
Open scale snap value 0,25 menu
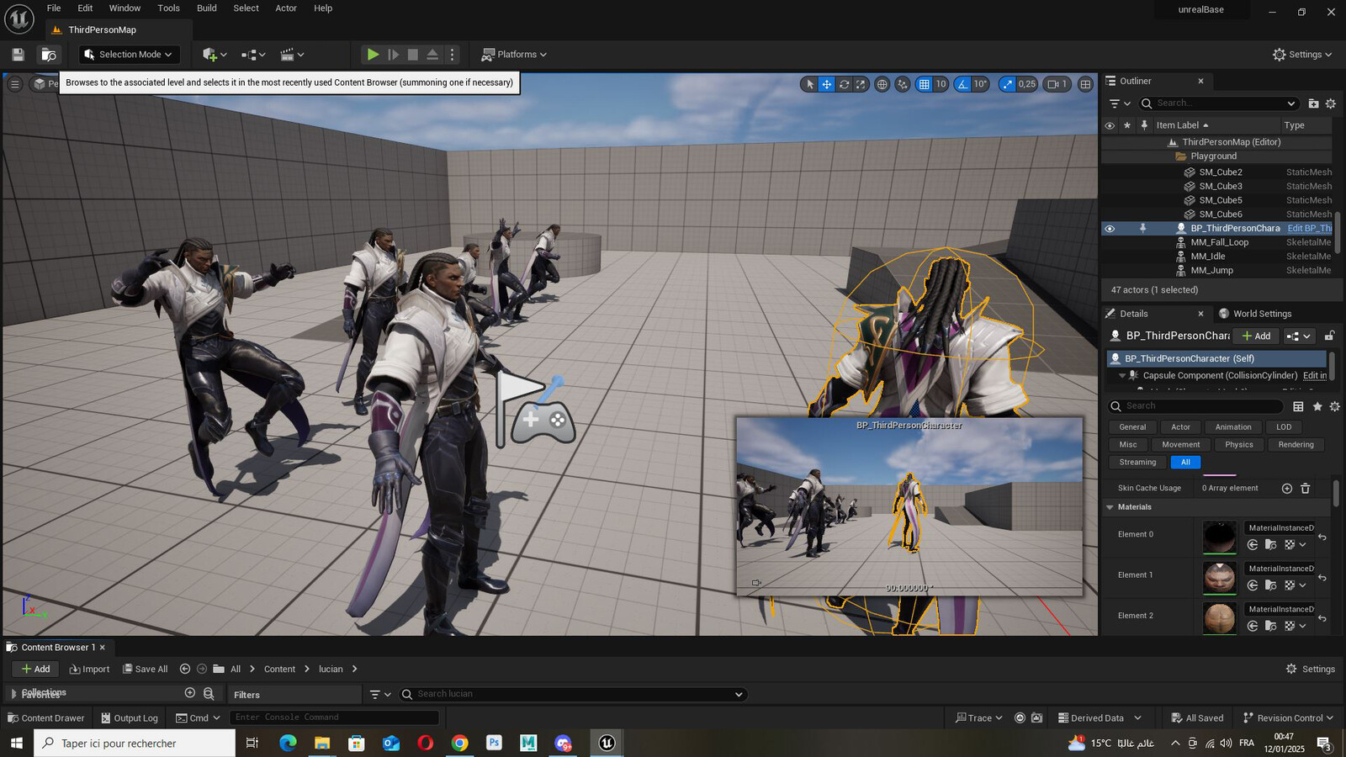1027,84
